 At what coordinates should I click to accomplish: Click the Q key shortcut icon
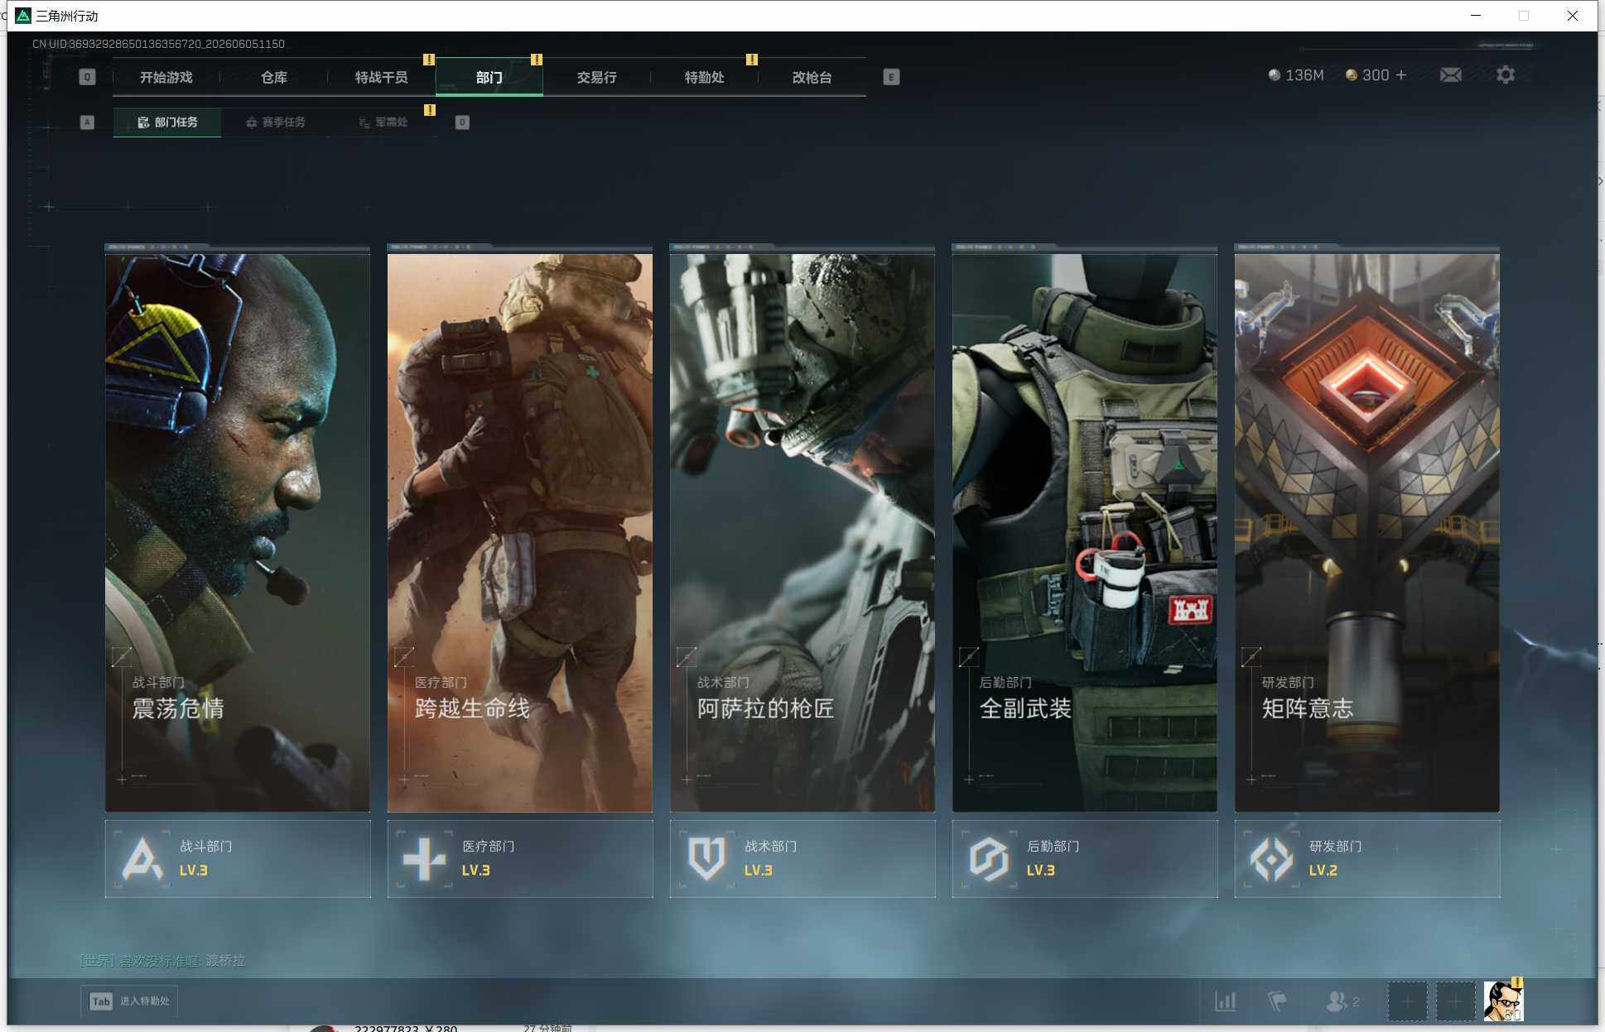87,77
